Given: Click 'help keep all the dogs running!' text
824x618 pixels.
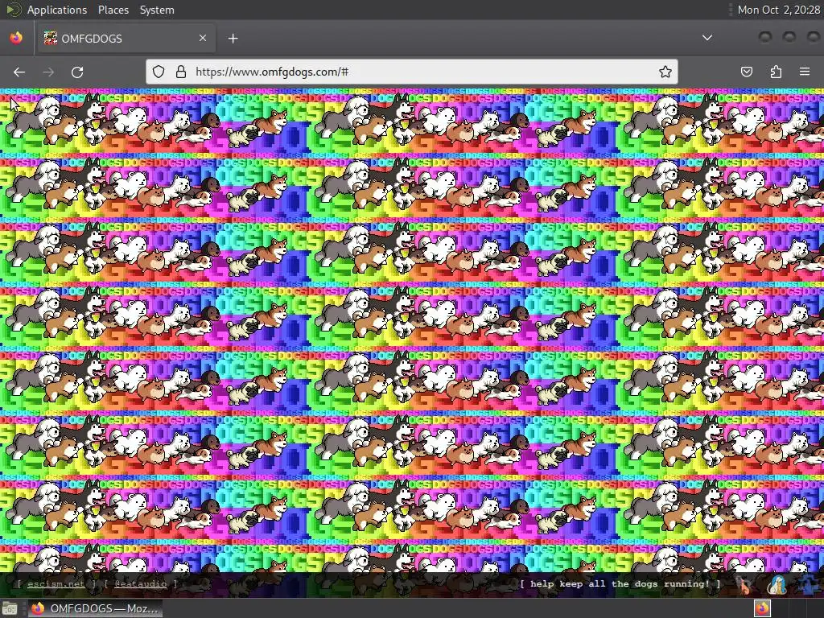Looking at the screenshot, I should (620, 584).
